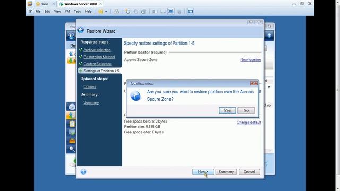Click the clipboard tasks icon in Acronis sidebar
Screen dimensions: 340x191
click(x=72, y=124)
